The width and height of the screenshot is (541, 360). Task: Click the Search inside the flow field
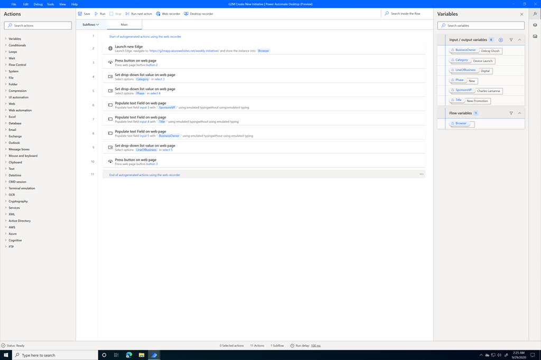coord(407,13)
